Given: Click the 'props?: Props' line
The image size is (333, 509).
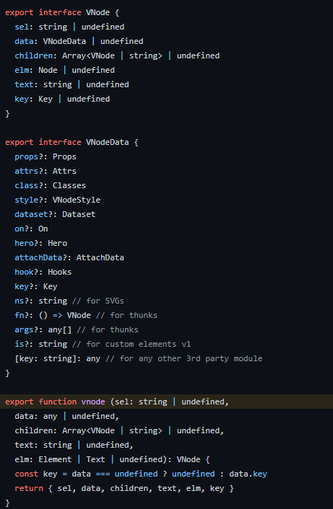Looking at the screenshot, I should pos(46,156).
